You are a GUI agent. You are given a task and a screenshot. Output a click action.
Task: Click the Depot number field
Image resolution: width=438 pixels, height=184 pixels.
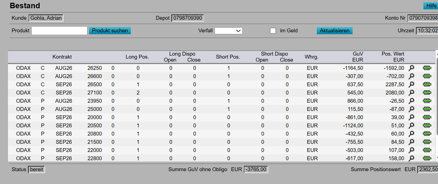pos(188,18)
